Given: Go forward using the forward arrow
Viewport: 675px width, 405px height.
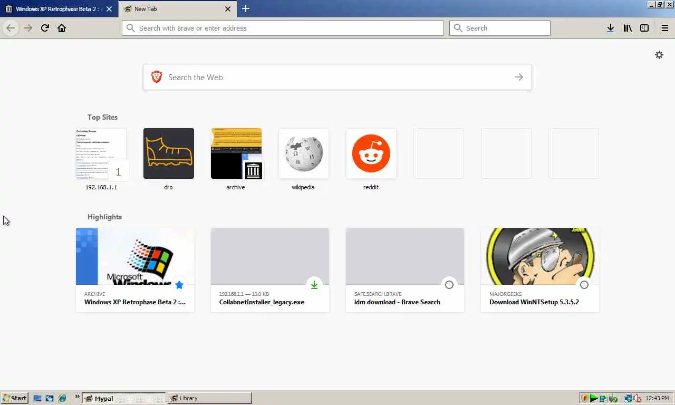Looking at the screenshot, I should coord(28,28).
